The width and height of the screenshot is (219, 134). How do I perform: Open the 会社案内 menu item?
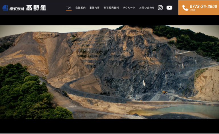click(80, 8)
